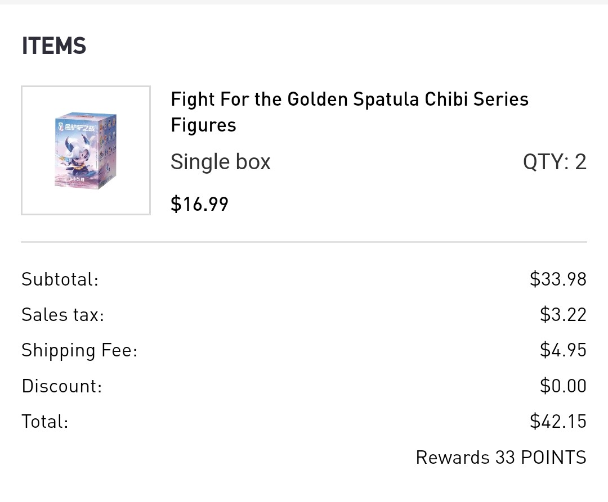Click the word Figures in the product title
Image resolution: width=608 pixels, height=502 pixels.
point(203,125)
